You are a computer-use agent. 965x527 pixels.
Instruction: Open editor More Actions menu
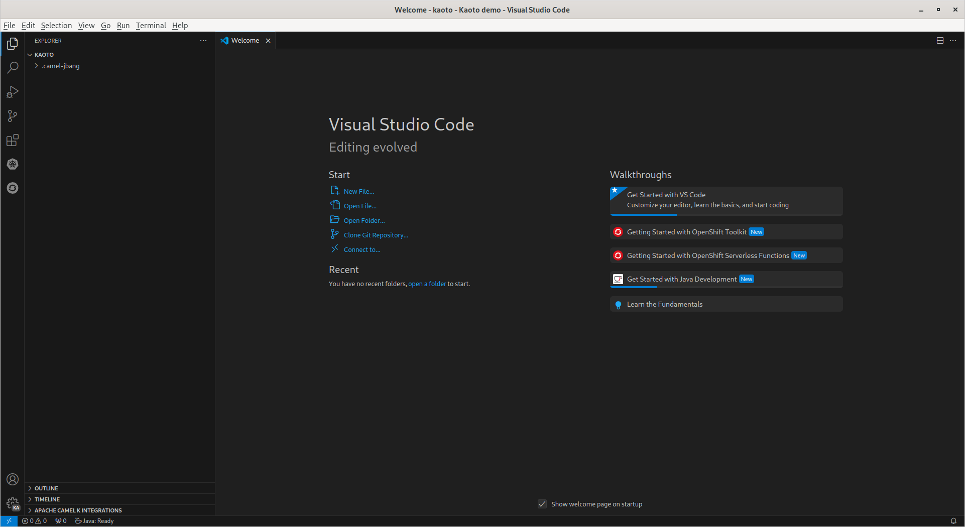953,41
